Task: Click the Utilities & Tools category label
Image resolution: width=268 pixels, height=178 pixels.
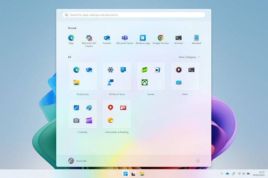Action: point(117,94)
